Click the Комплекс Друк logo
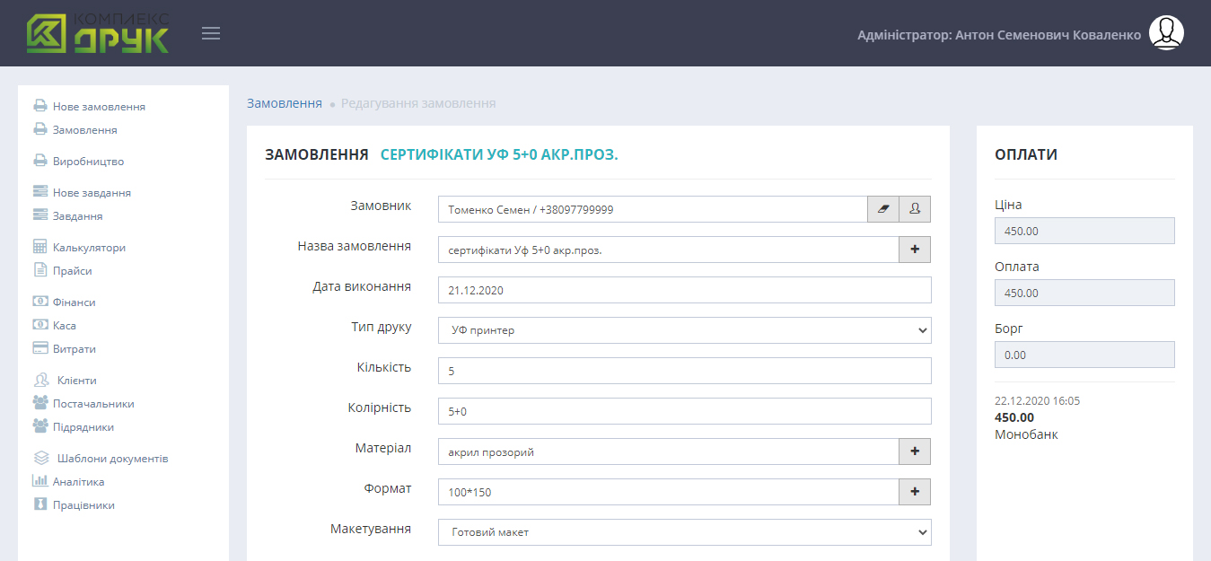Screen dimensions: 1211x561 97,33
